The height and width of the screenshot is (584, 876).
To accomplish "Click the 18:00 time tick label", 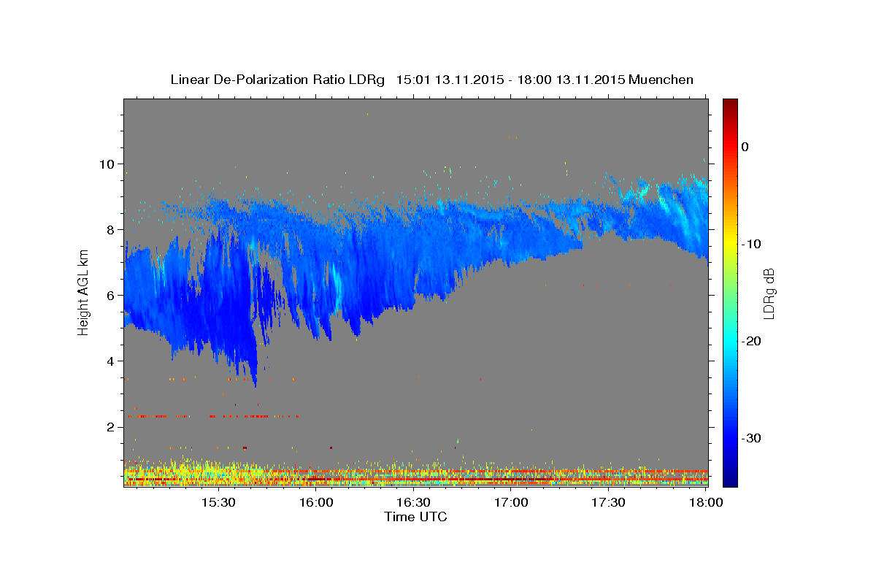I will 705,503.
